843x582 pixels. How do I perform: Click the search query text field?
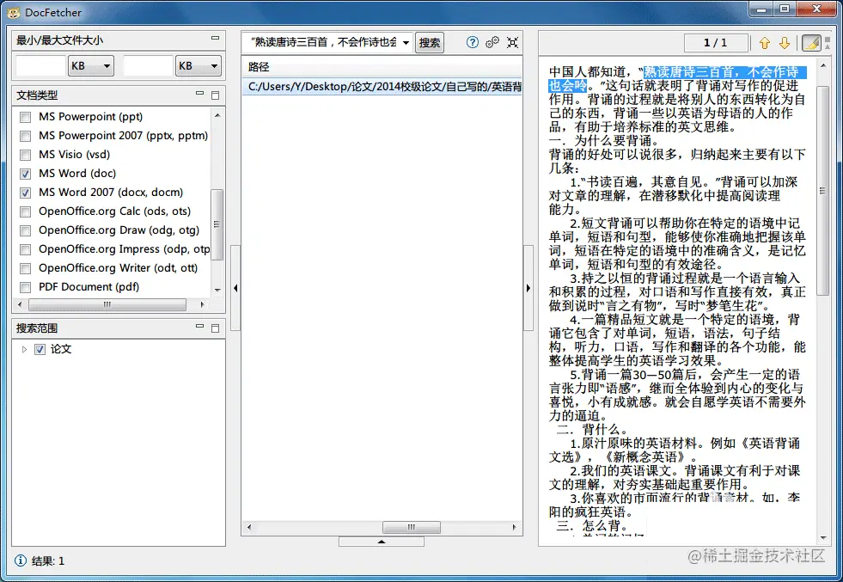coord(322,42)
